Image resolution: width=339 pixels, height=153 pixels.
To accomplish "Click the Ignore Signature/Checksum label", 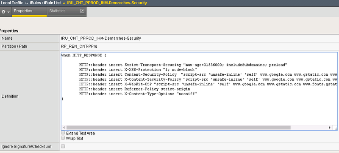I will coord(26,147).
